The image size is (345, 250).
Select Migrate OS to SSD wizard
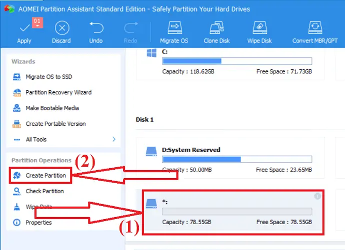tap(49, 77)
